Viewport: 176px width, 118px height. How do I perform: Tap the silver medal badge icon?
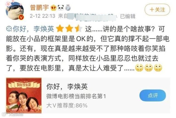[68, 8]
